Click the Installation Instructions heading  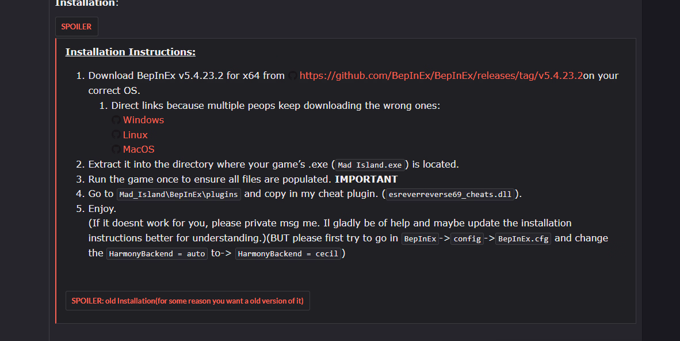pos(131,52)
